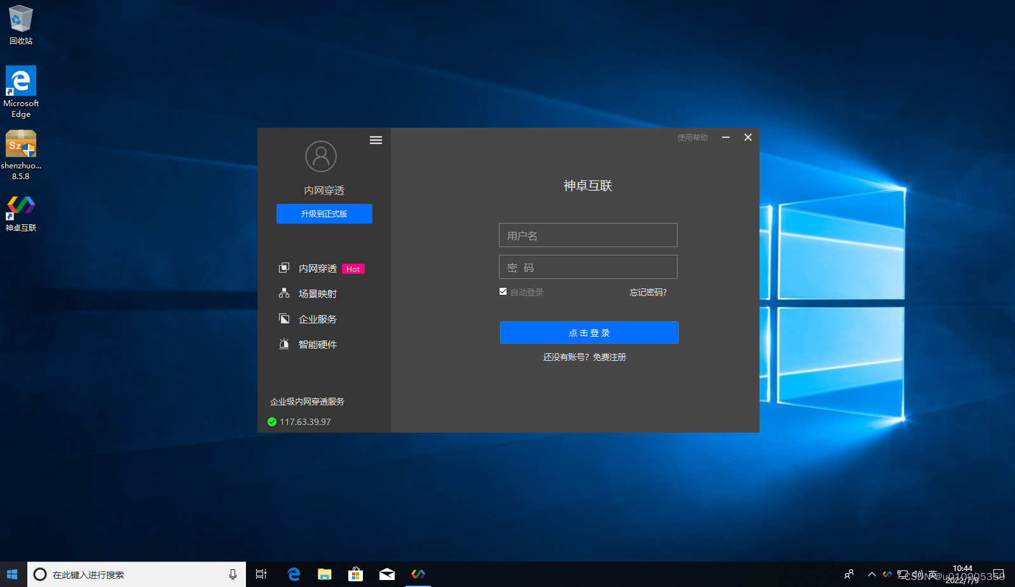This screenshot has height=587, width=1015.
Task: Select 场景映射 in the sidebar menu
Action: coord(318,294)
